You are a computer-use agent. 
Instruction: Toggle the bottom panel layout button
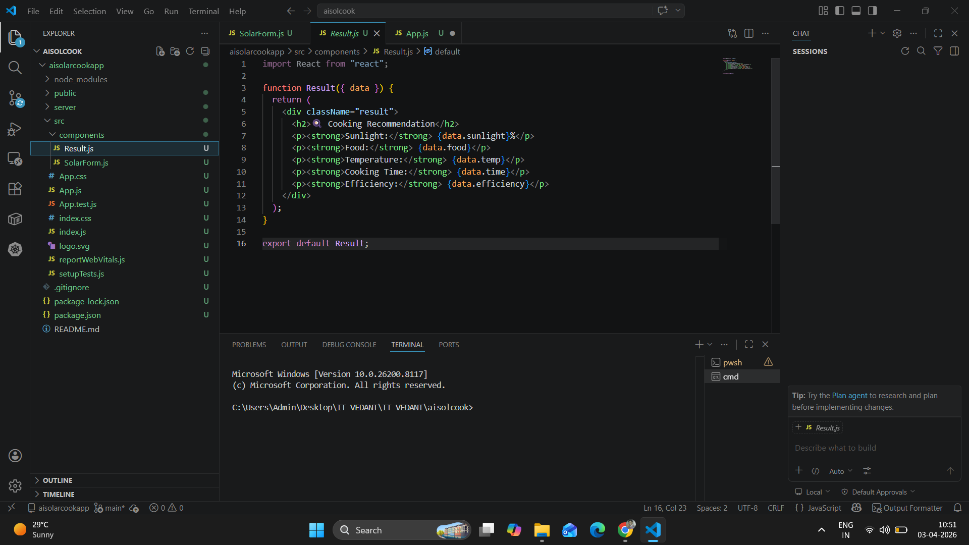click(856, 11)
